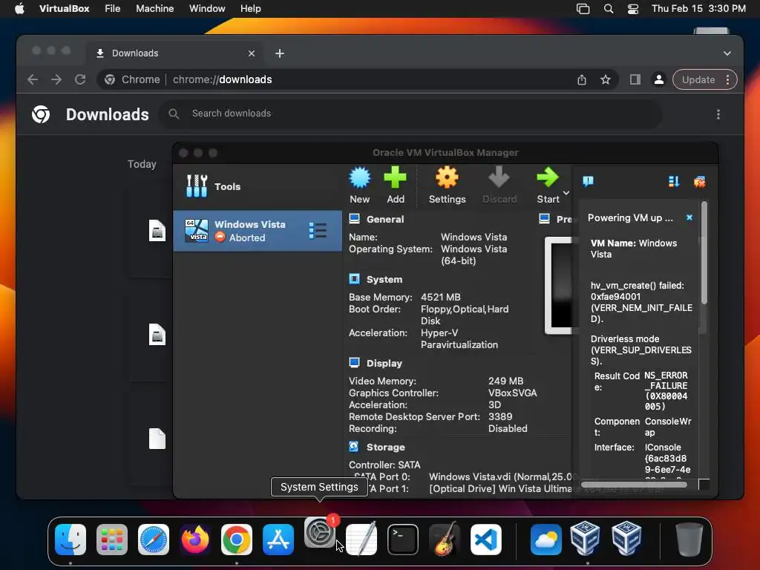Click the VM preview thumbnail
This screenshot has width=760, height=570.
(x=559, y=286)
